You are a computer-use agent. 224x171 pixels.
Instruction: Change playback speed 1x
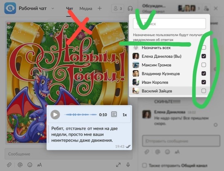125,115
